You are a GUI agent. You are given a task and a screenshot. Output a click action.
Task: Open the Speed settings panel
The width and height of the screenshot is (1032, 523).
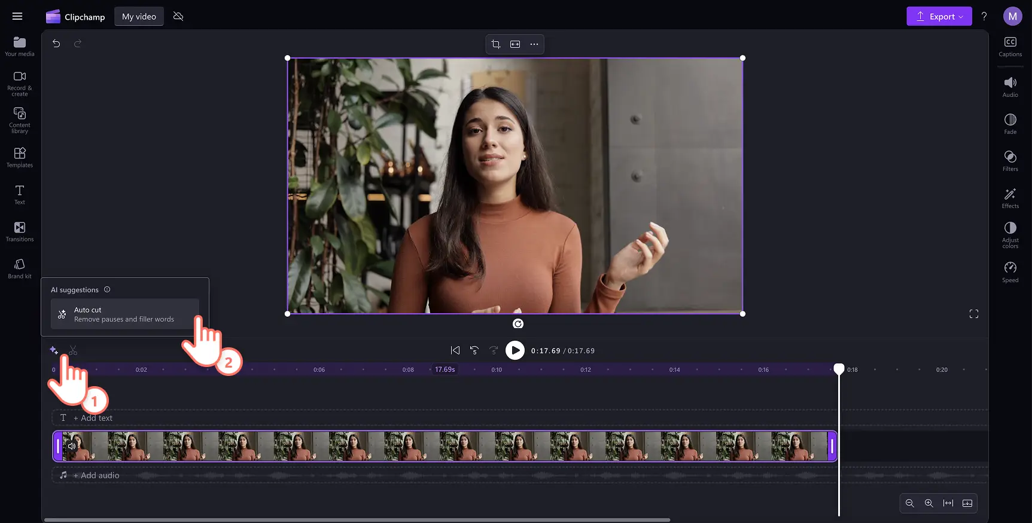pos(1010,271)
